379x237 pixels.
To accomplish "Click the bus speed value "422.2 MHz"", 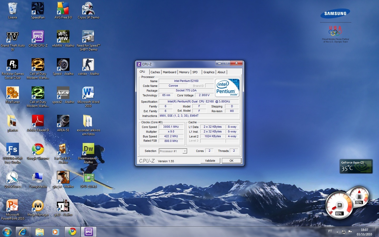I will click(171, 136).
